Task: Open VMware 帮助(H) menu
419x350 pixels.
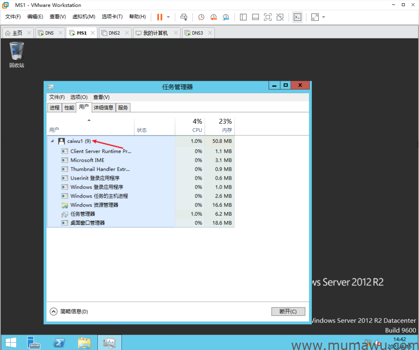Action: coord(137,16)
